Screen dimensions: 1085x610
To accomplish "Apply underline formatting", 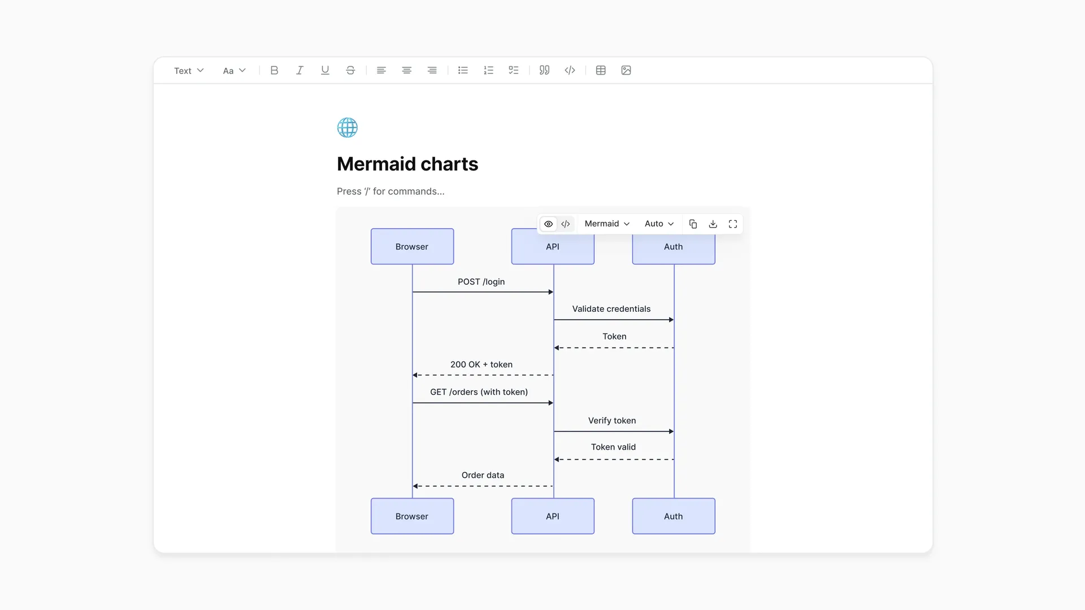I will click(325, 71).
